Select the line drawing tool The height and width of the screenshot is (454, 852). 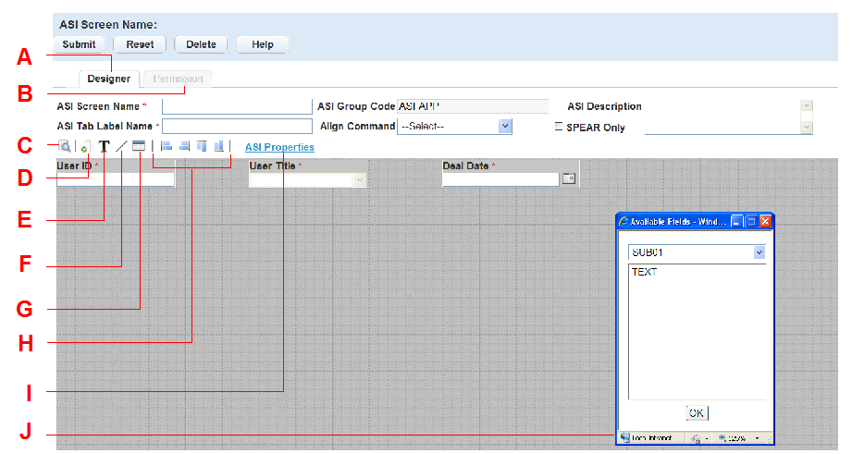pyautogui.click(x=121, y=146)
